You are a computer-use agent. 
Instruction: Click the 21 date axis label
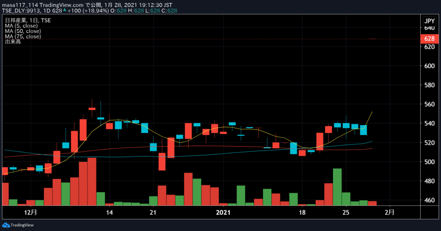point(153,213)
